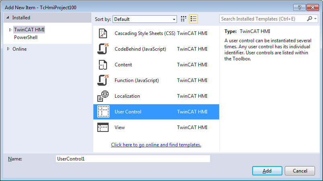
Task: Expand the TwinCAT HMI tree node
Action: (x=10, y=30)
